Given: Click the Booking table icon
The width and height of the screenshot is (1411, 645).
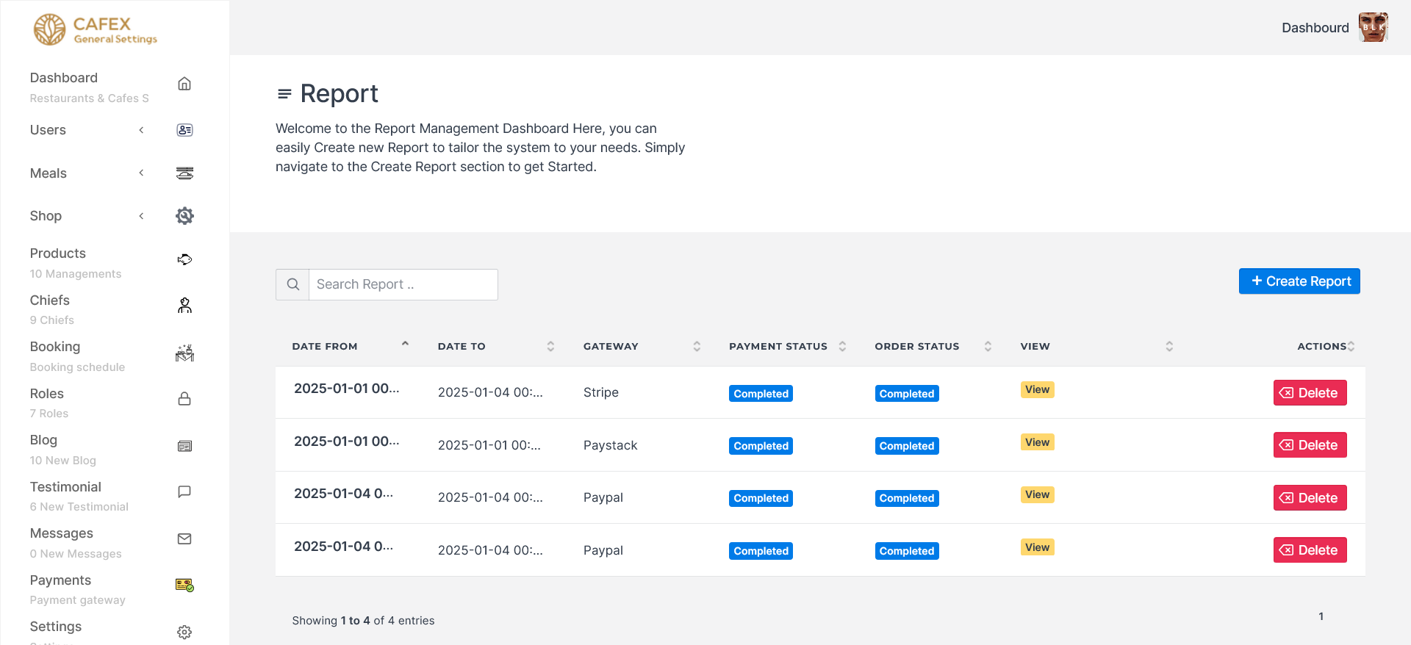Looking at the screenshot, I should coord(184,353).
